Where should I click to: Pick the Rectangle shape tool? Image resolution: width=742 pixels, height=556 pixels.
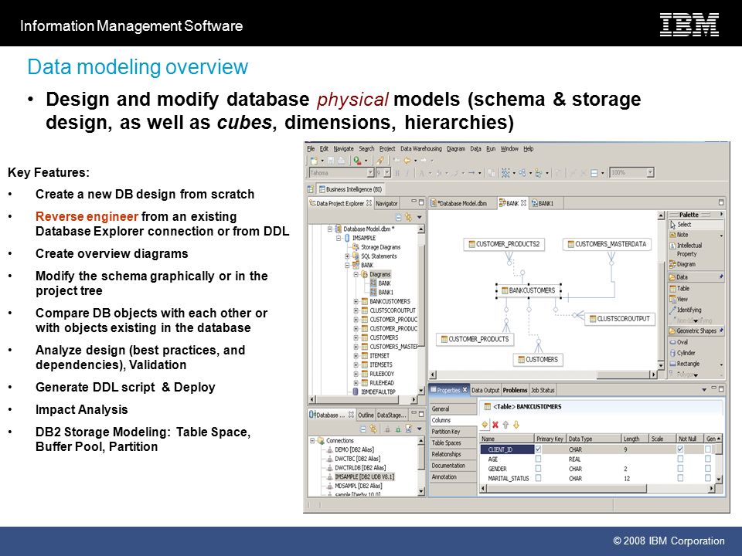684,364
